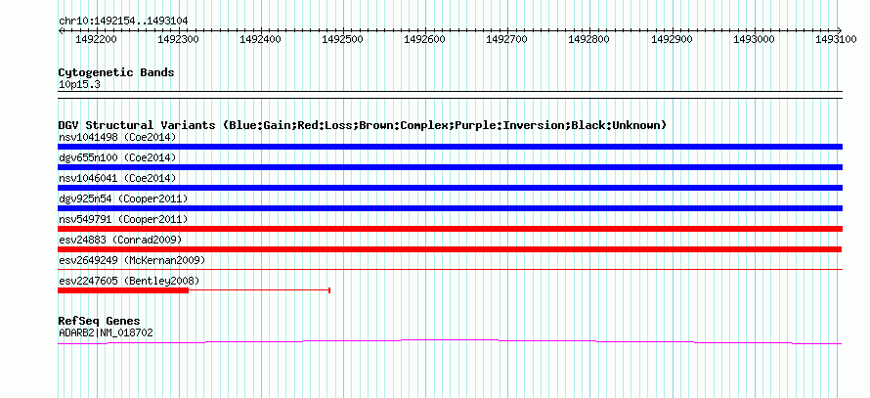Open the esv24883 (Conrad2009) variant label

point(120,240)
